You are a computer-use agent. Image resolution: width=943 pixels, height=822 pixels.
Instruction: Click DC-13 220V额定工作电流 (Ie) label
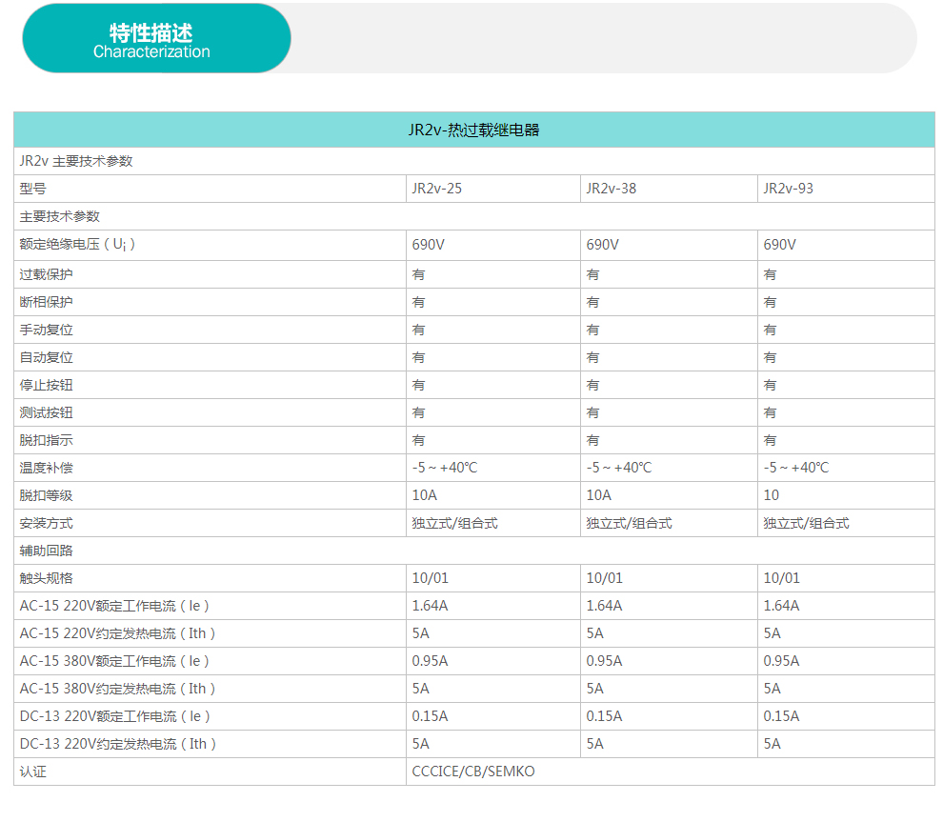tap(115, 717)
